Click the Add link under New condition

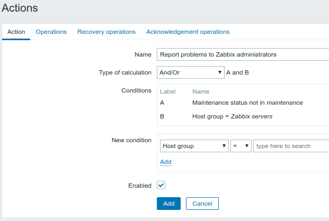point(166,162)
